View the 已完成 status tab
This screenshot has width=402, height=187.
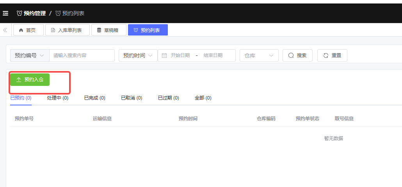tap(94, 98)
